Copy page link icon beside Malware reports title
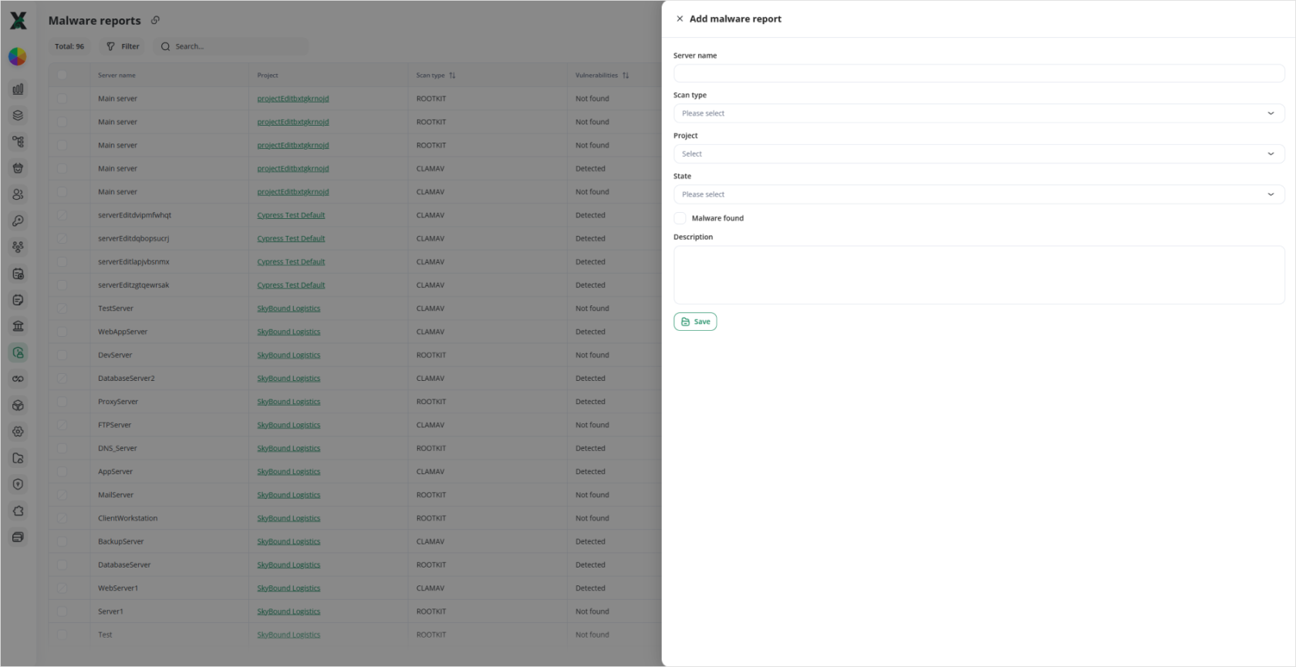 click(x=155, y=20)
